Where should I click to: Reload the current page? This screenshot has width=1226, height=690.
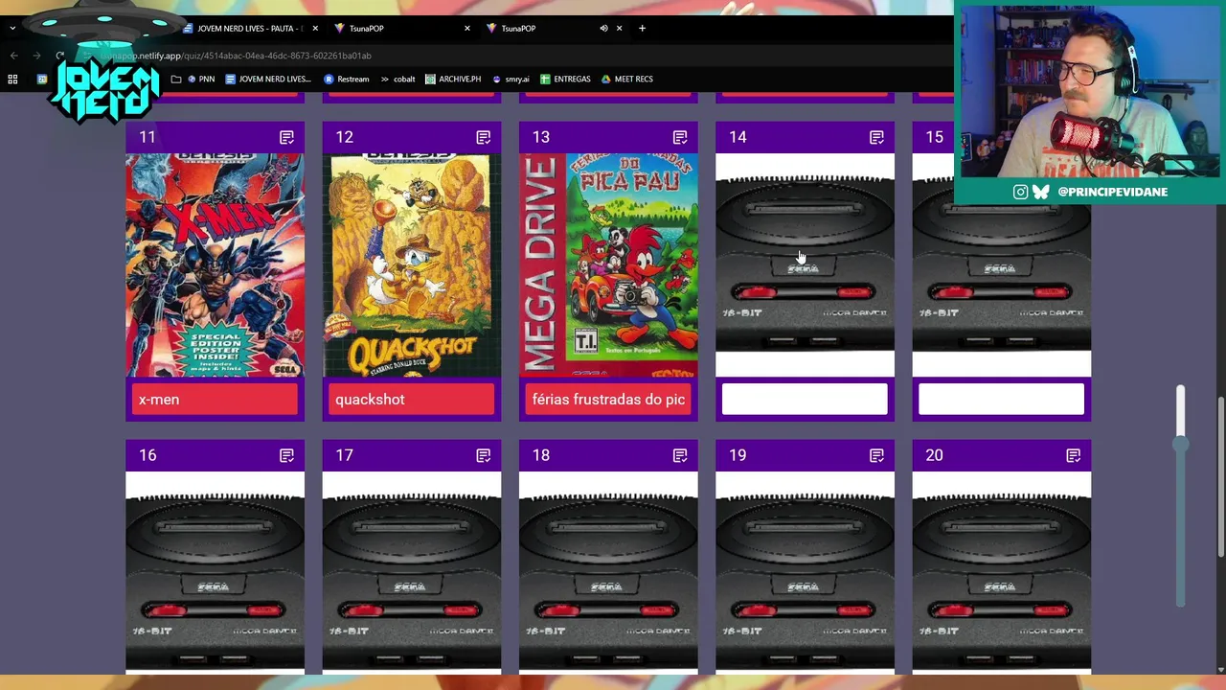coord(60,56)
